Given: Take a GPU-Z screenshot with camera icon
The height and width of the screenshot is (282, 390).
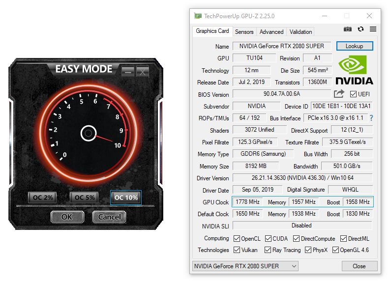Looking at the screenshot, I should point(348,29).
